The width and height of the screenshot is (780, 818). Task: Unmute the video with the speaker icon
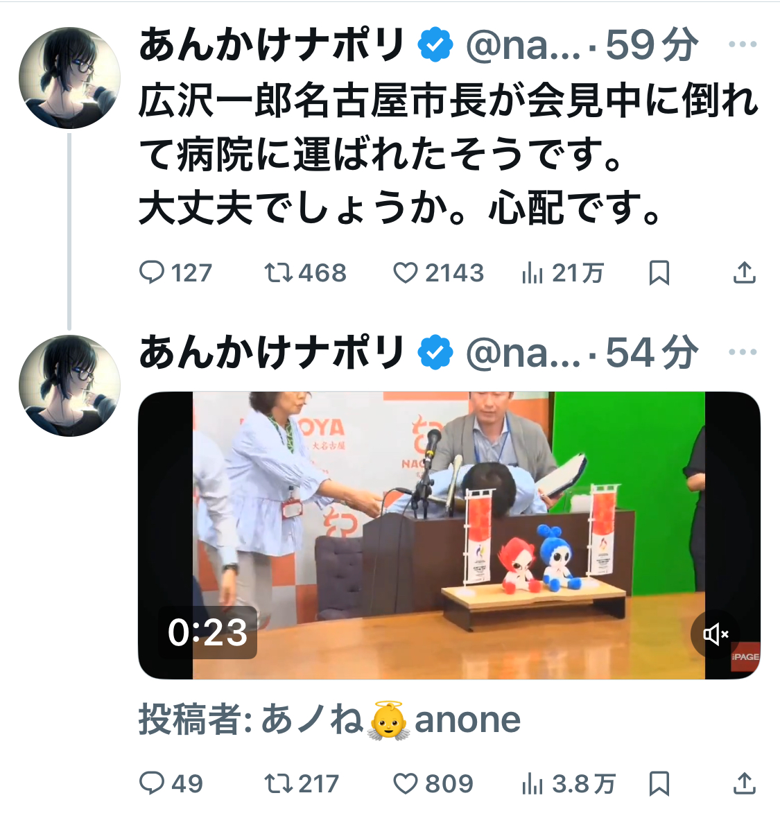716,634
